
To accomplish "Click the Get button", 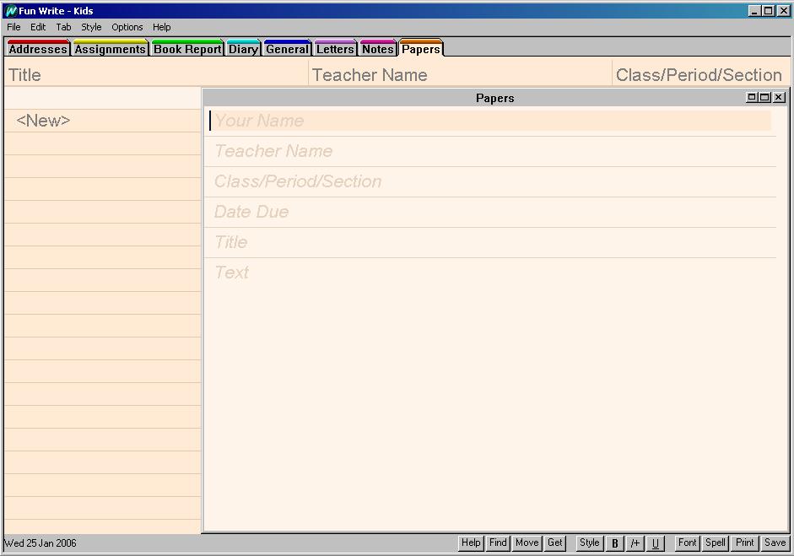I will [x=555, y=543].
